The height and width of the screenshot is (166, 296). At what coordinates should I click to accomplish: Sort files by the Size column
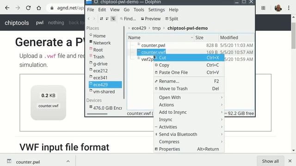tap(206, 37)
